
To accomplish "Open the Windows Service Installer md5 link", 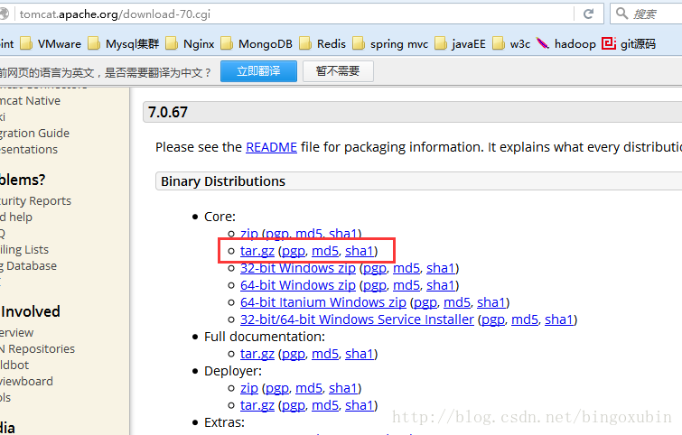I will pyautogui.click(x=525, y=319).
